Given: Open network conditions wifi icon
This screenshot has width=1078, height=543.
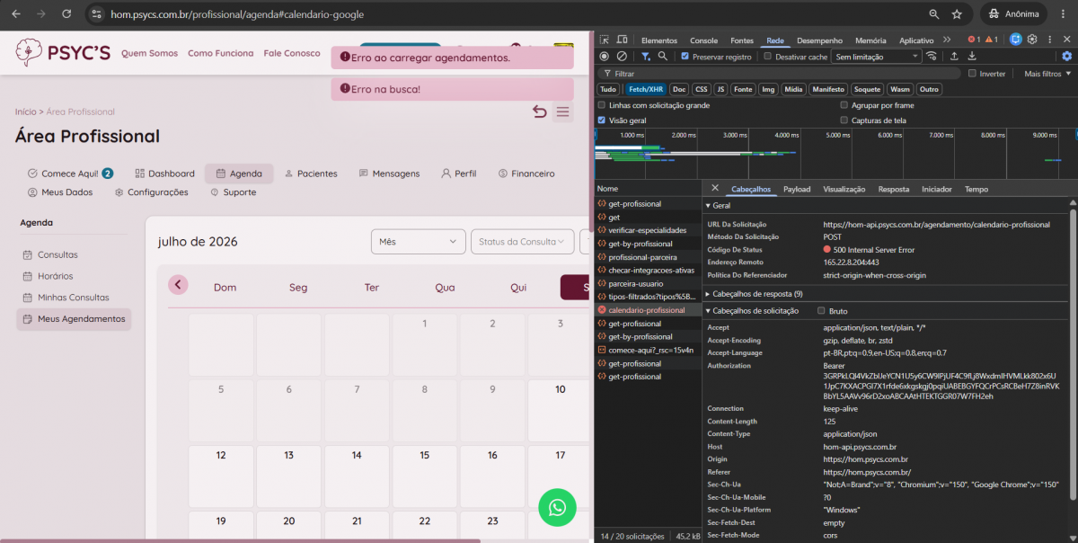Looking at the screenshot, I should pos(932,56).
